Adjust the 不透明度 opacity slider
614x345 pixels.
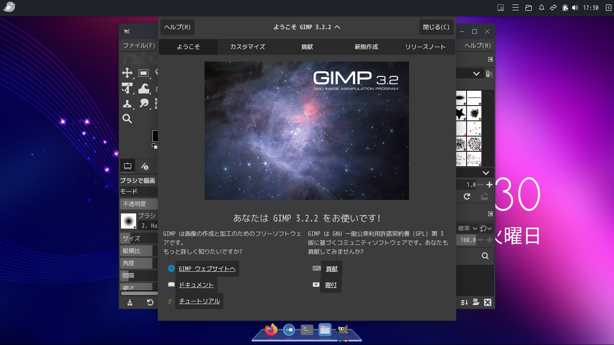(139, 204)
